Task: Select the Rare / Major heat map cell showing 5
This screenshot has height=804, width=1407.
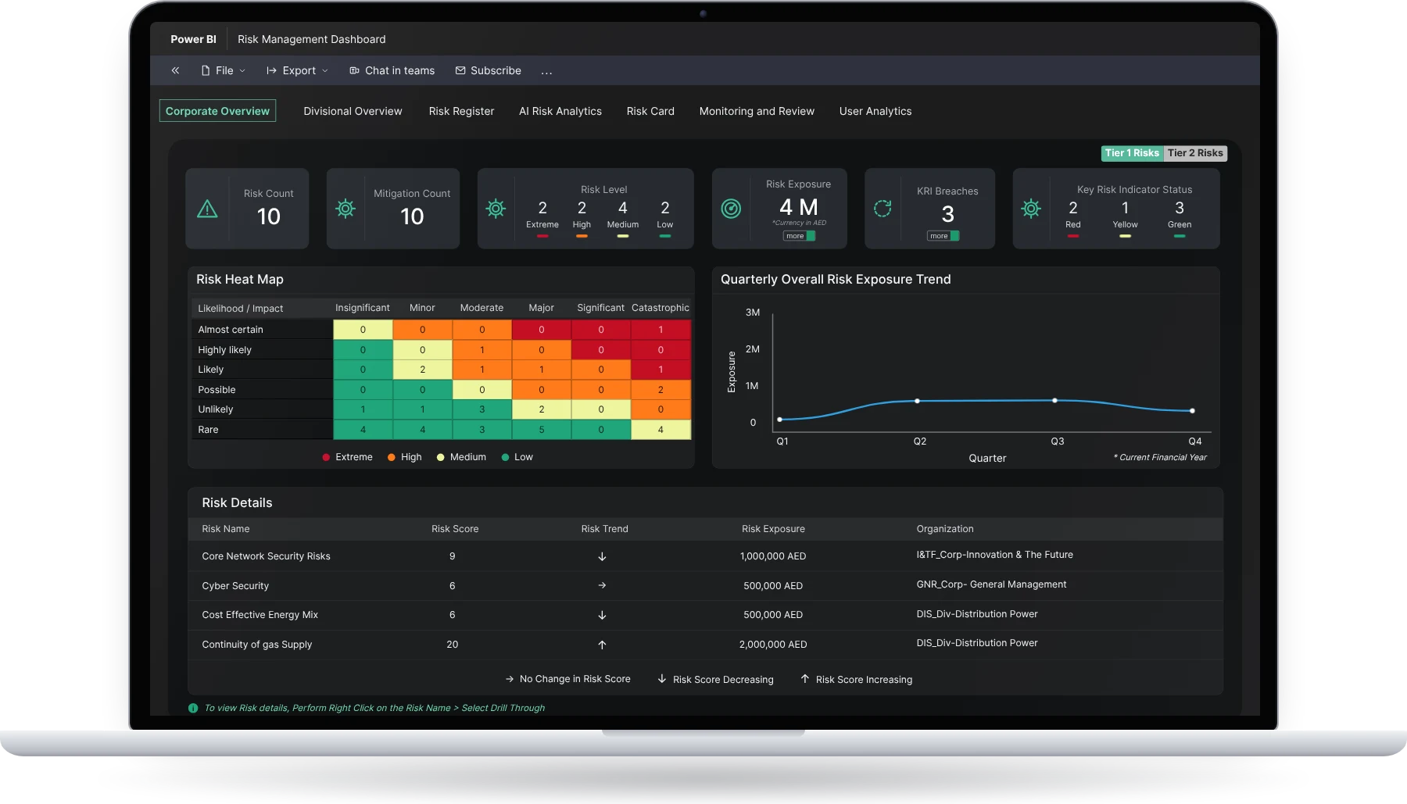Action: click(x=542, y=430)
